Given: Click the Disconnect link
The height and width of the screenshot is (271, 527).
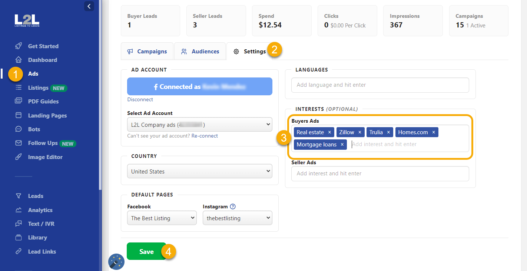Looking at the screenshot, I should (140, 99).
